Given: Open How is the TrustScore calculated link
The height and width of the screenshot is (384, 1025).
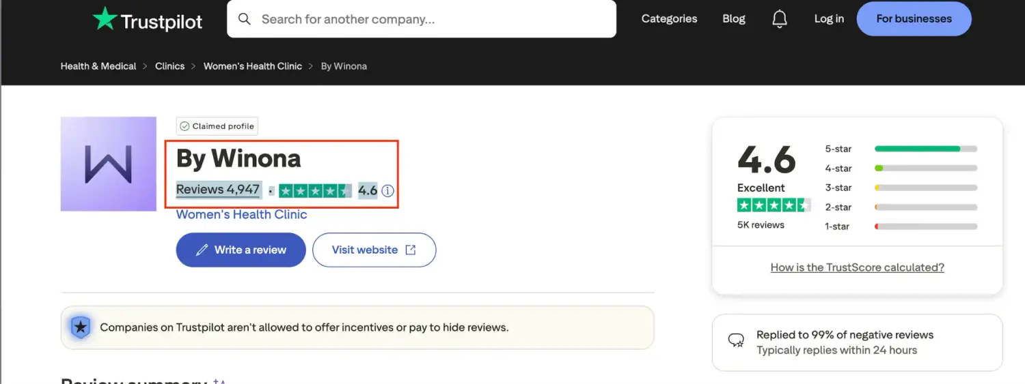Looking at the screenshot, I should pyautogui.click(x=857, y=267).
